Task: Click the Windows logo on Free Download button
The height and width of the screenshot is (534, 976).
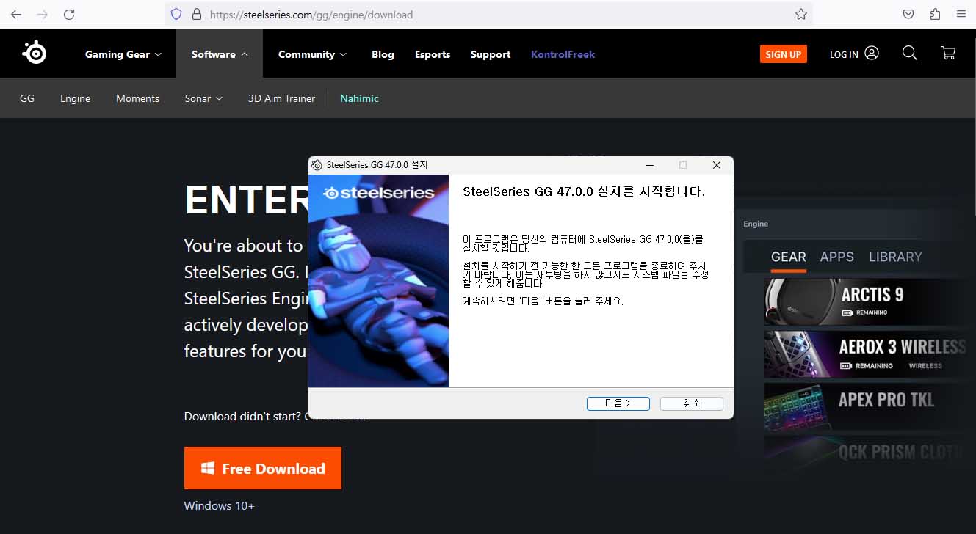Action: tap(208, 468)
